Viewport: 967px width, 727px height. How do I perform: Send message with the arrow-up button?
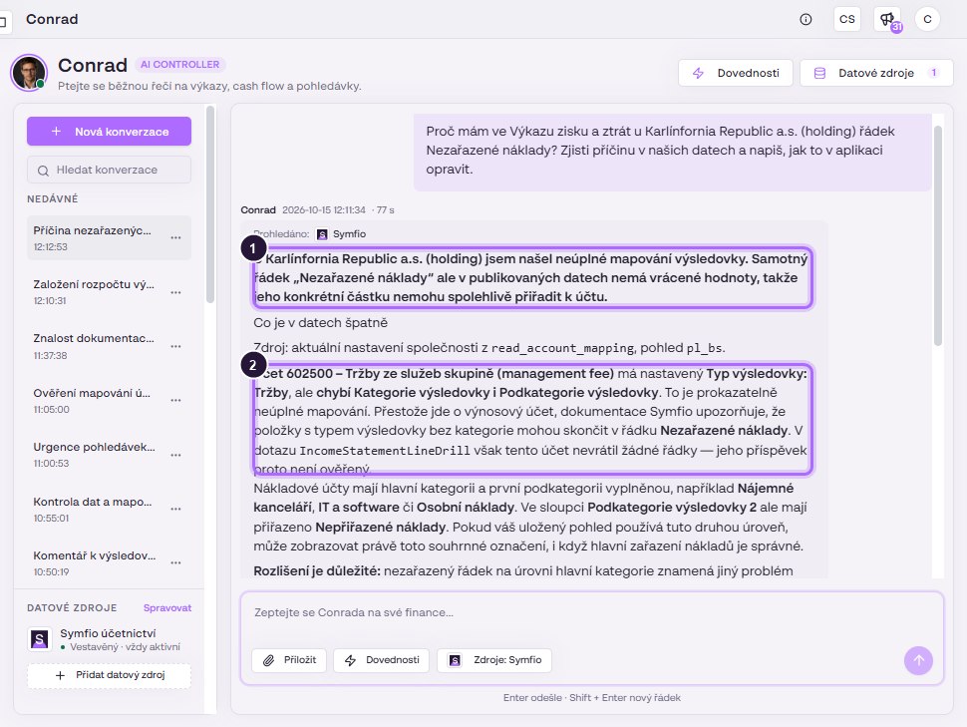pyautogui.click(x=918, y=660)
